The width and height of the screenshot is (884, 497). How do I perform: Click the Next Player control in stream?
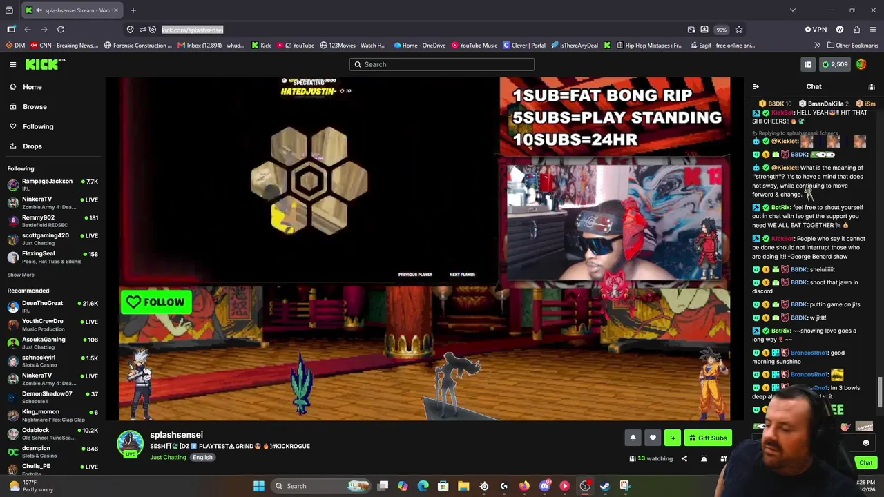tap(462, 275)
